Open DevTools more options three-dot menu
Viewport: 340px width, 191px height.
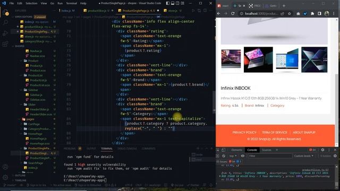tap(329, 150)
